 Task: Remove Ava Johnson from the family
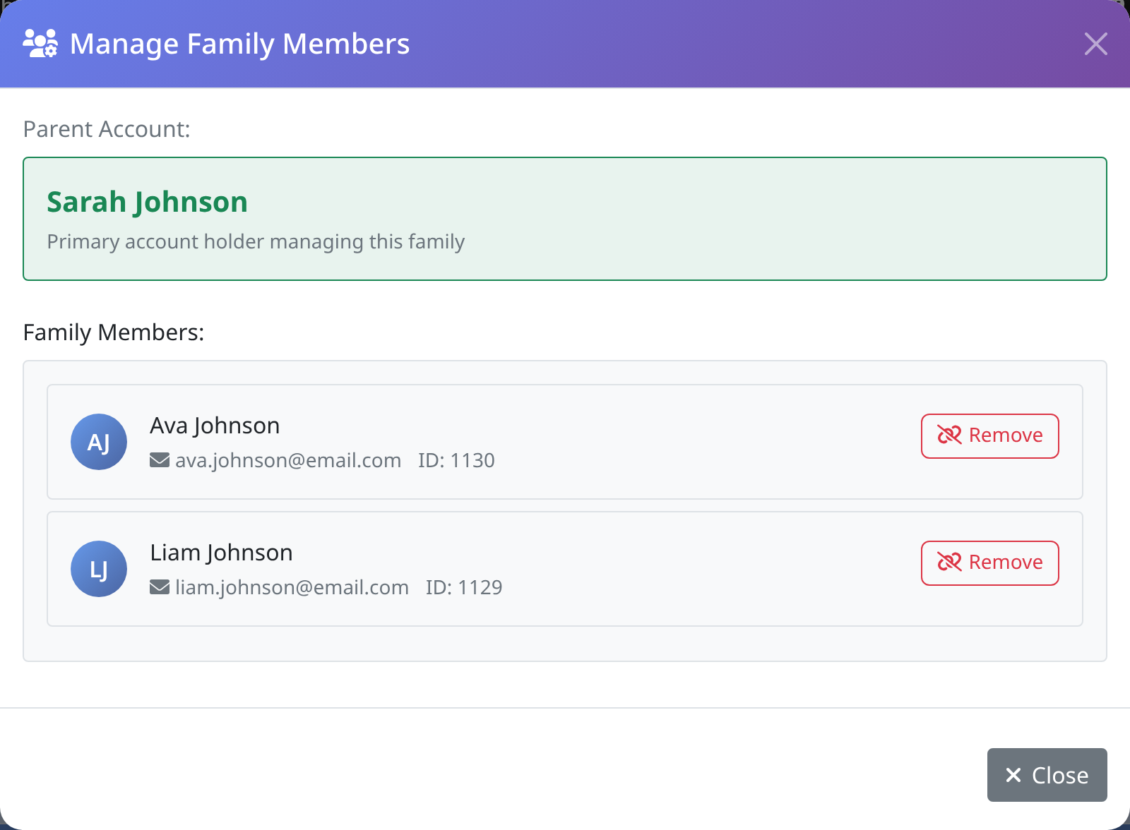[x=989, y=436]
